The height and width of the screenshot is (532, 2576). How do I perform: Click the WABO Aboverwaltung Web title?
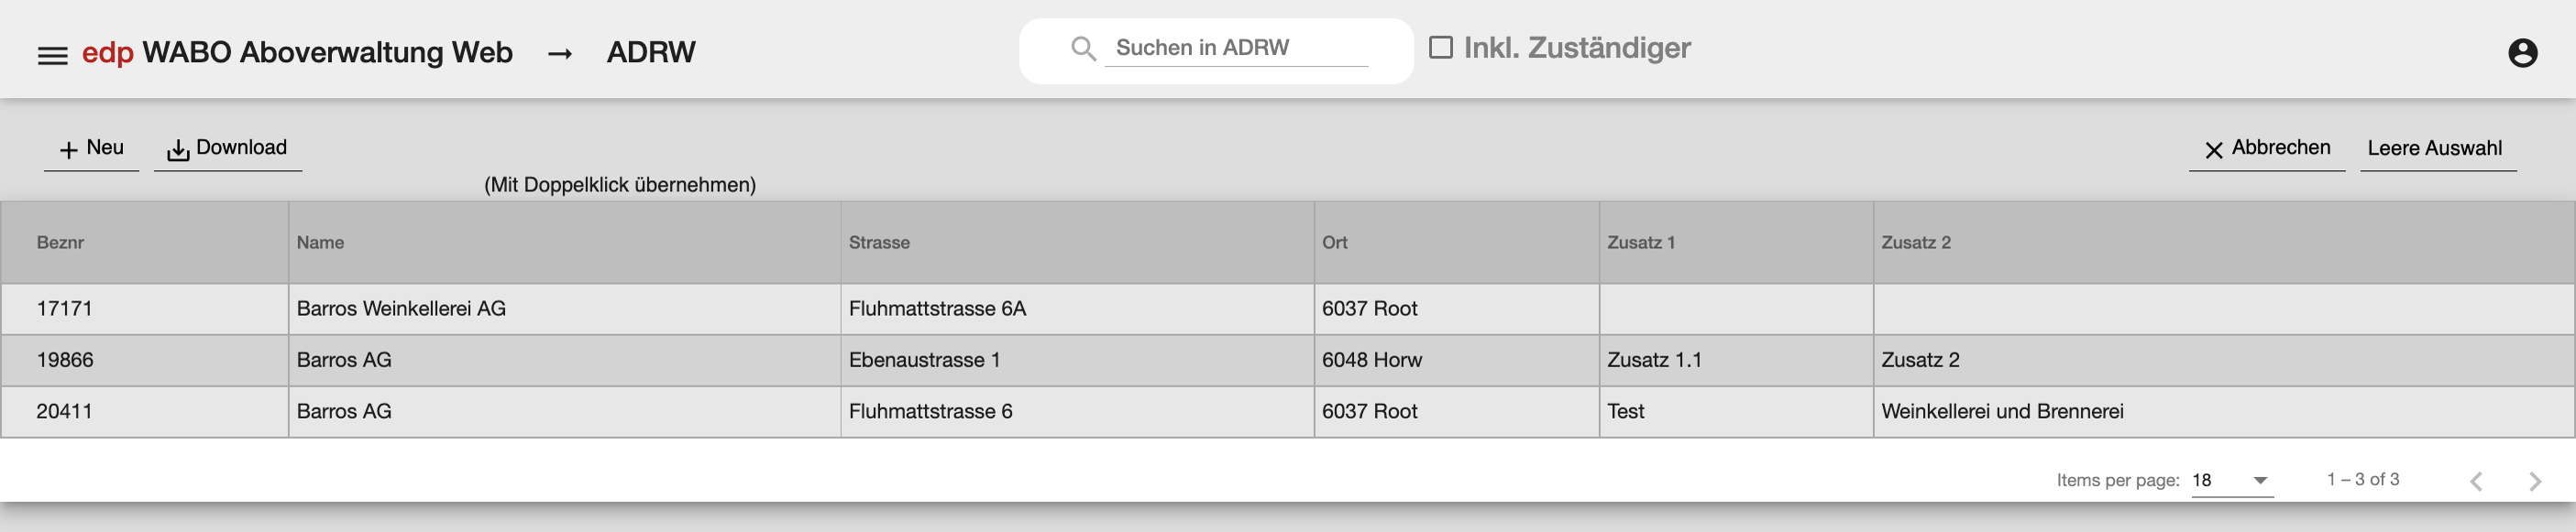(x=328, y=51)
